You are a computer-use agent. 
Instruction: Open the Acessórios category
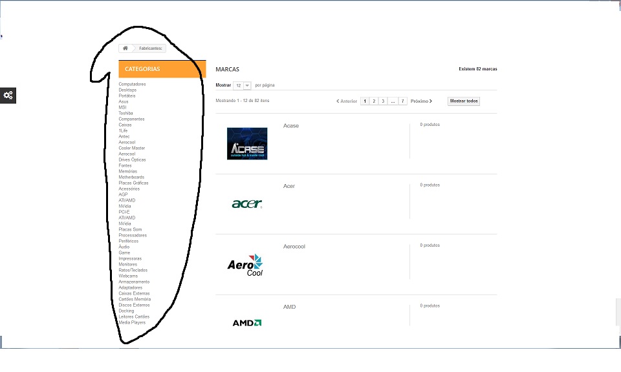click(129, 189)
